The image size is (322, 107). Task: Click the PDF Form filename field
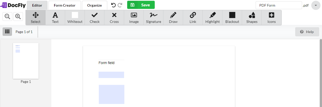point(279,5)
